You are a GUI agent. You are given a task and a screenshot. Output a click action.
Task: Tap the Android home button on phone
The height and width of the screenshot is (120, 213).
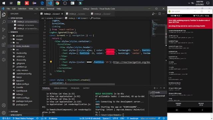pos(189,110)
